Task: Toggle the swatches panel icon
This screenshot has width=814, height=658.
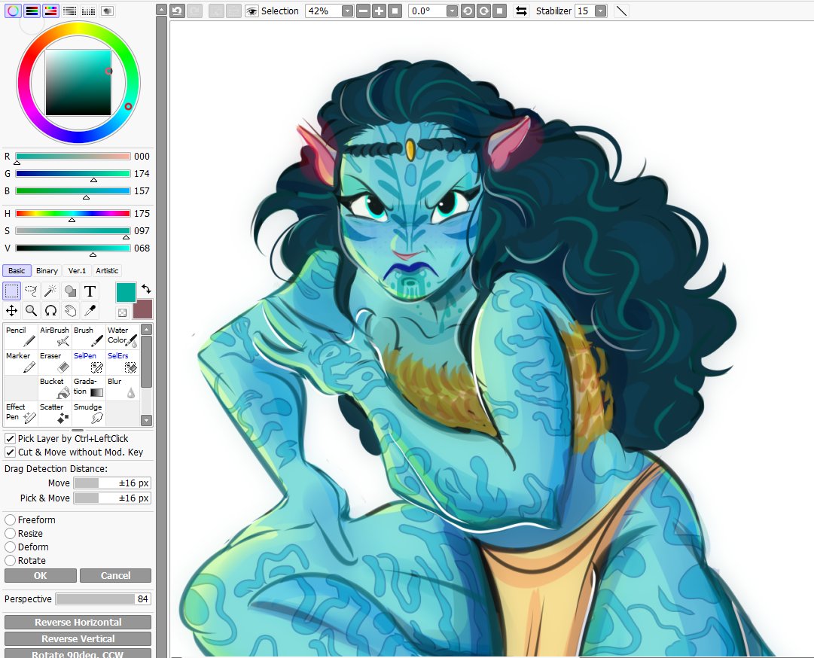Action: coord(89,11)
